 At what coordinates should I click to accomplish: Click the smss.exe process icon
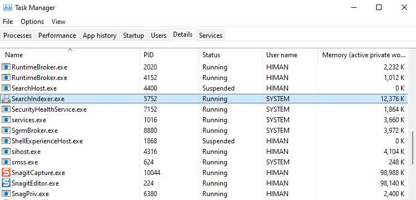tap(6, 162)
